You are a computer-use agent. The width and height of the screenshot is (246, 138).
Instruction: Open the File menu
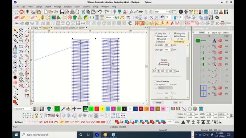click(17, 7)
